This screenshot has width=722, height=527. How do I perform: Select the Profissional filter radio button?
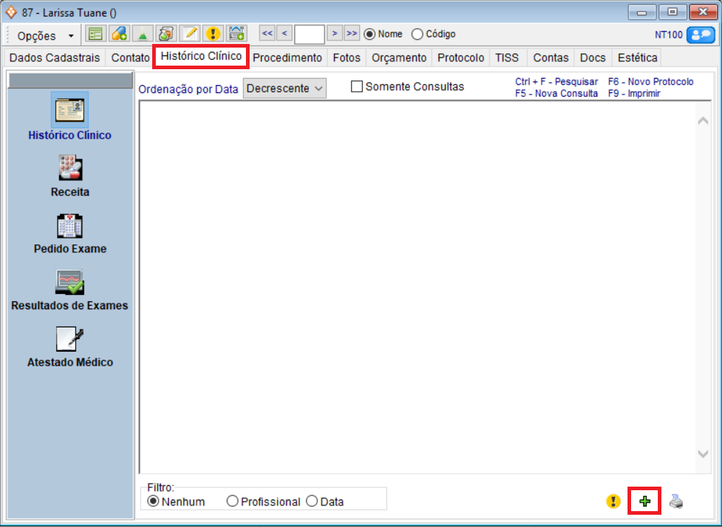click(232, 502)
